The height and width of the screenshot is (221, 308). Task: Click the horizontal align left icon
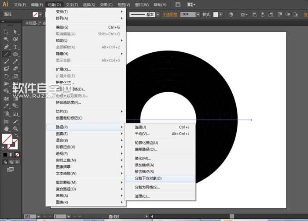(255, 14)
